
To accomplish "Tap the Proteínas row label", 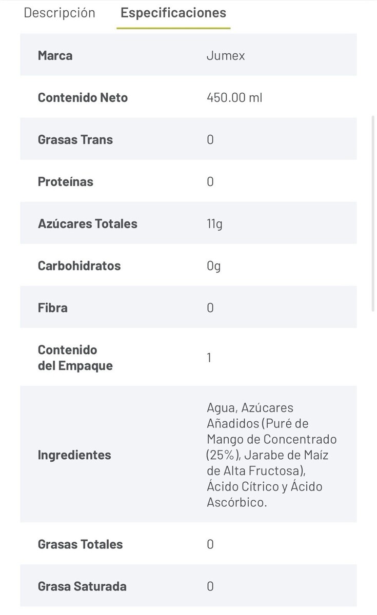I will (x=65, y=181).
